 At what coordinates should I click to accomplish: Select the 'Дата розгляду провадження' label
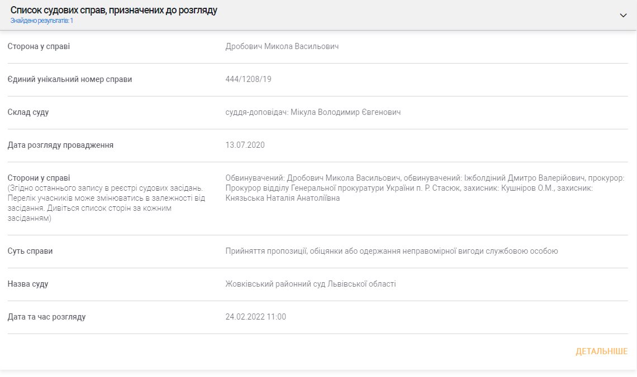tap(60, 145)
